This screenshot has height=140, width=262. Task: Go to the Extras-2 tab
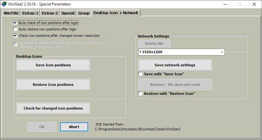(50, 13)
